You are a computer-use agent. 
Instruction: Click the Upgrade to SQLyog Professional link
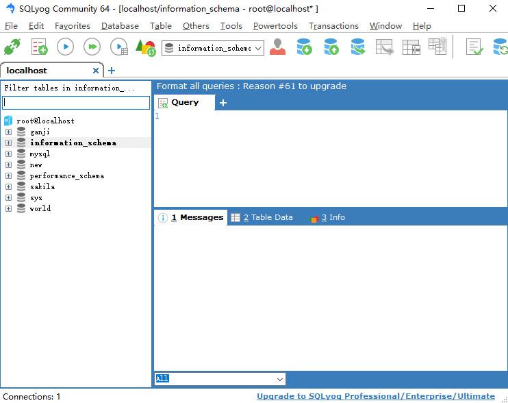375,396
